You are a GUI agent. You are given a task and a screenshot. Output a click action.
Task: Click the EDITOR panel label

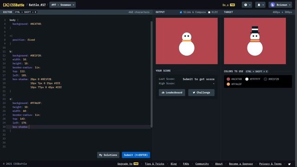point(7,12)
